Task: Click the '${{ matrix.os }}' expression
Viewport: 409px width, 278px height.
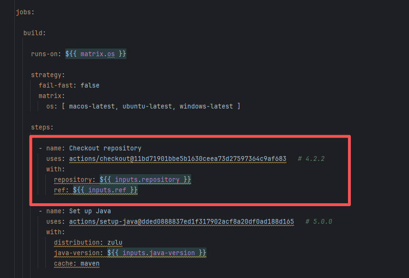Action: pyautogui.click(x=96, y=54)
